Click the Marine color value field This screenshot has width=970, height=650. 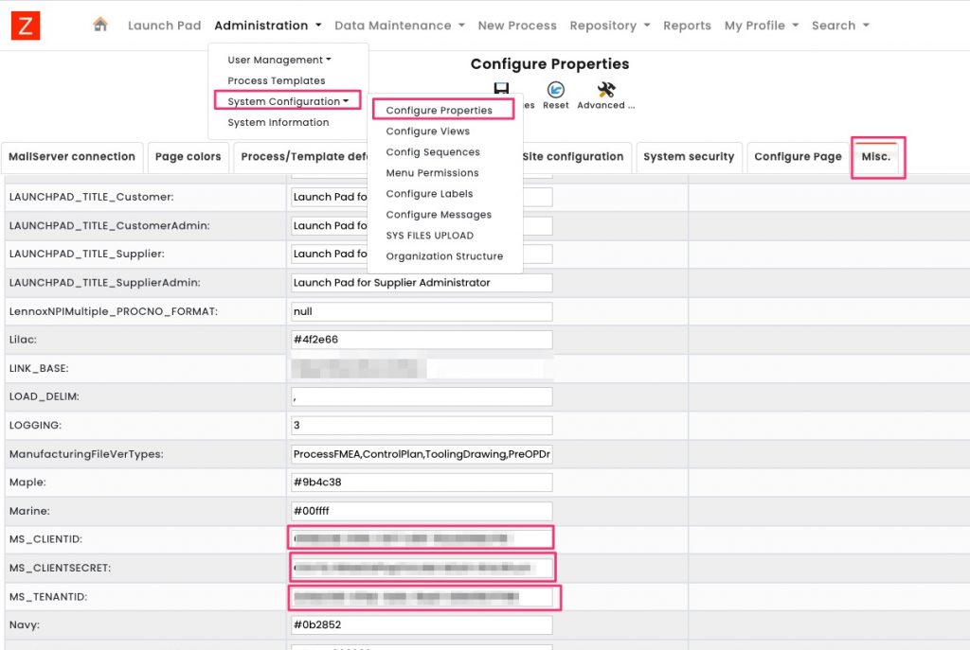coord(422,511)
